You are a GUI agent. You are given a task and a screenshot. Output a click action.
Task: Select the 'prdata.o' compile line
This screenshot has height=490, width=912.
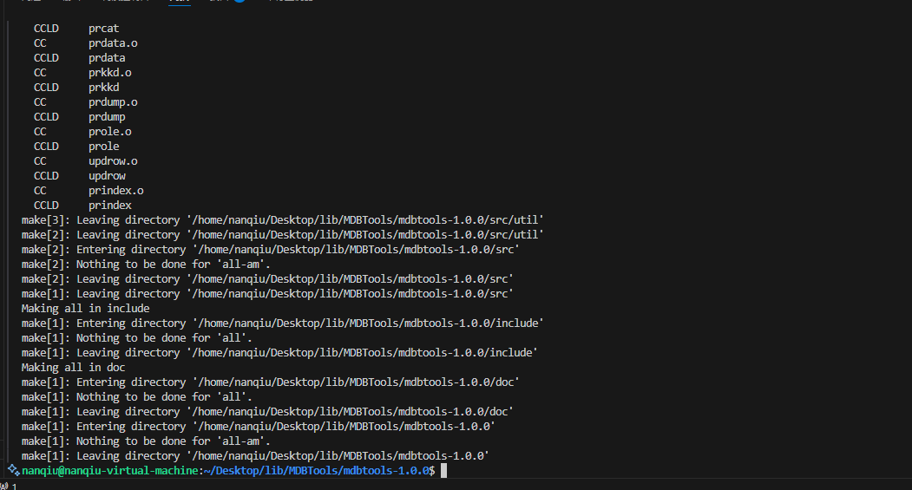(x=86, y=43)
